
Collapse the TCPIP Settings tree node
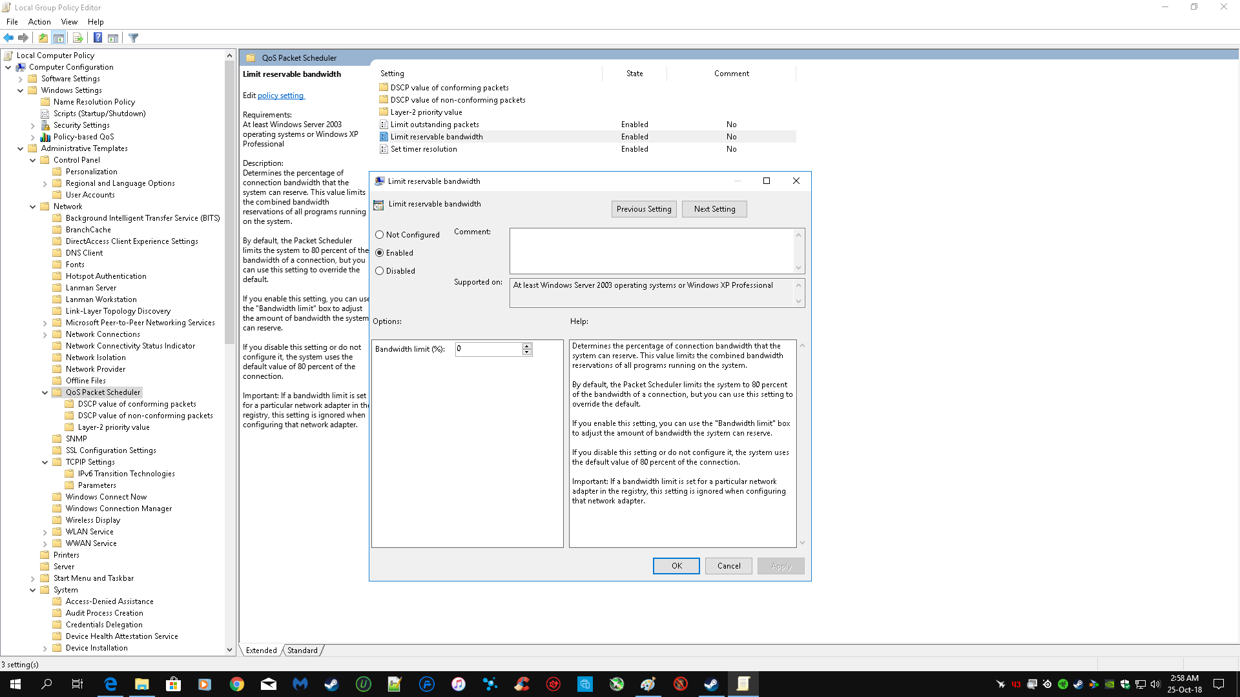[x=45, y=462]
